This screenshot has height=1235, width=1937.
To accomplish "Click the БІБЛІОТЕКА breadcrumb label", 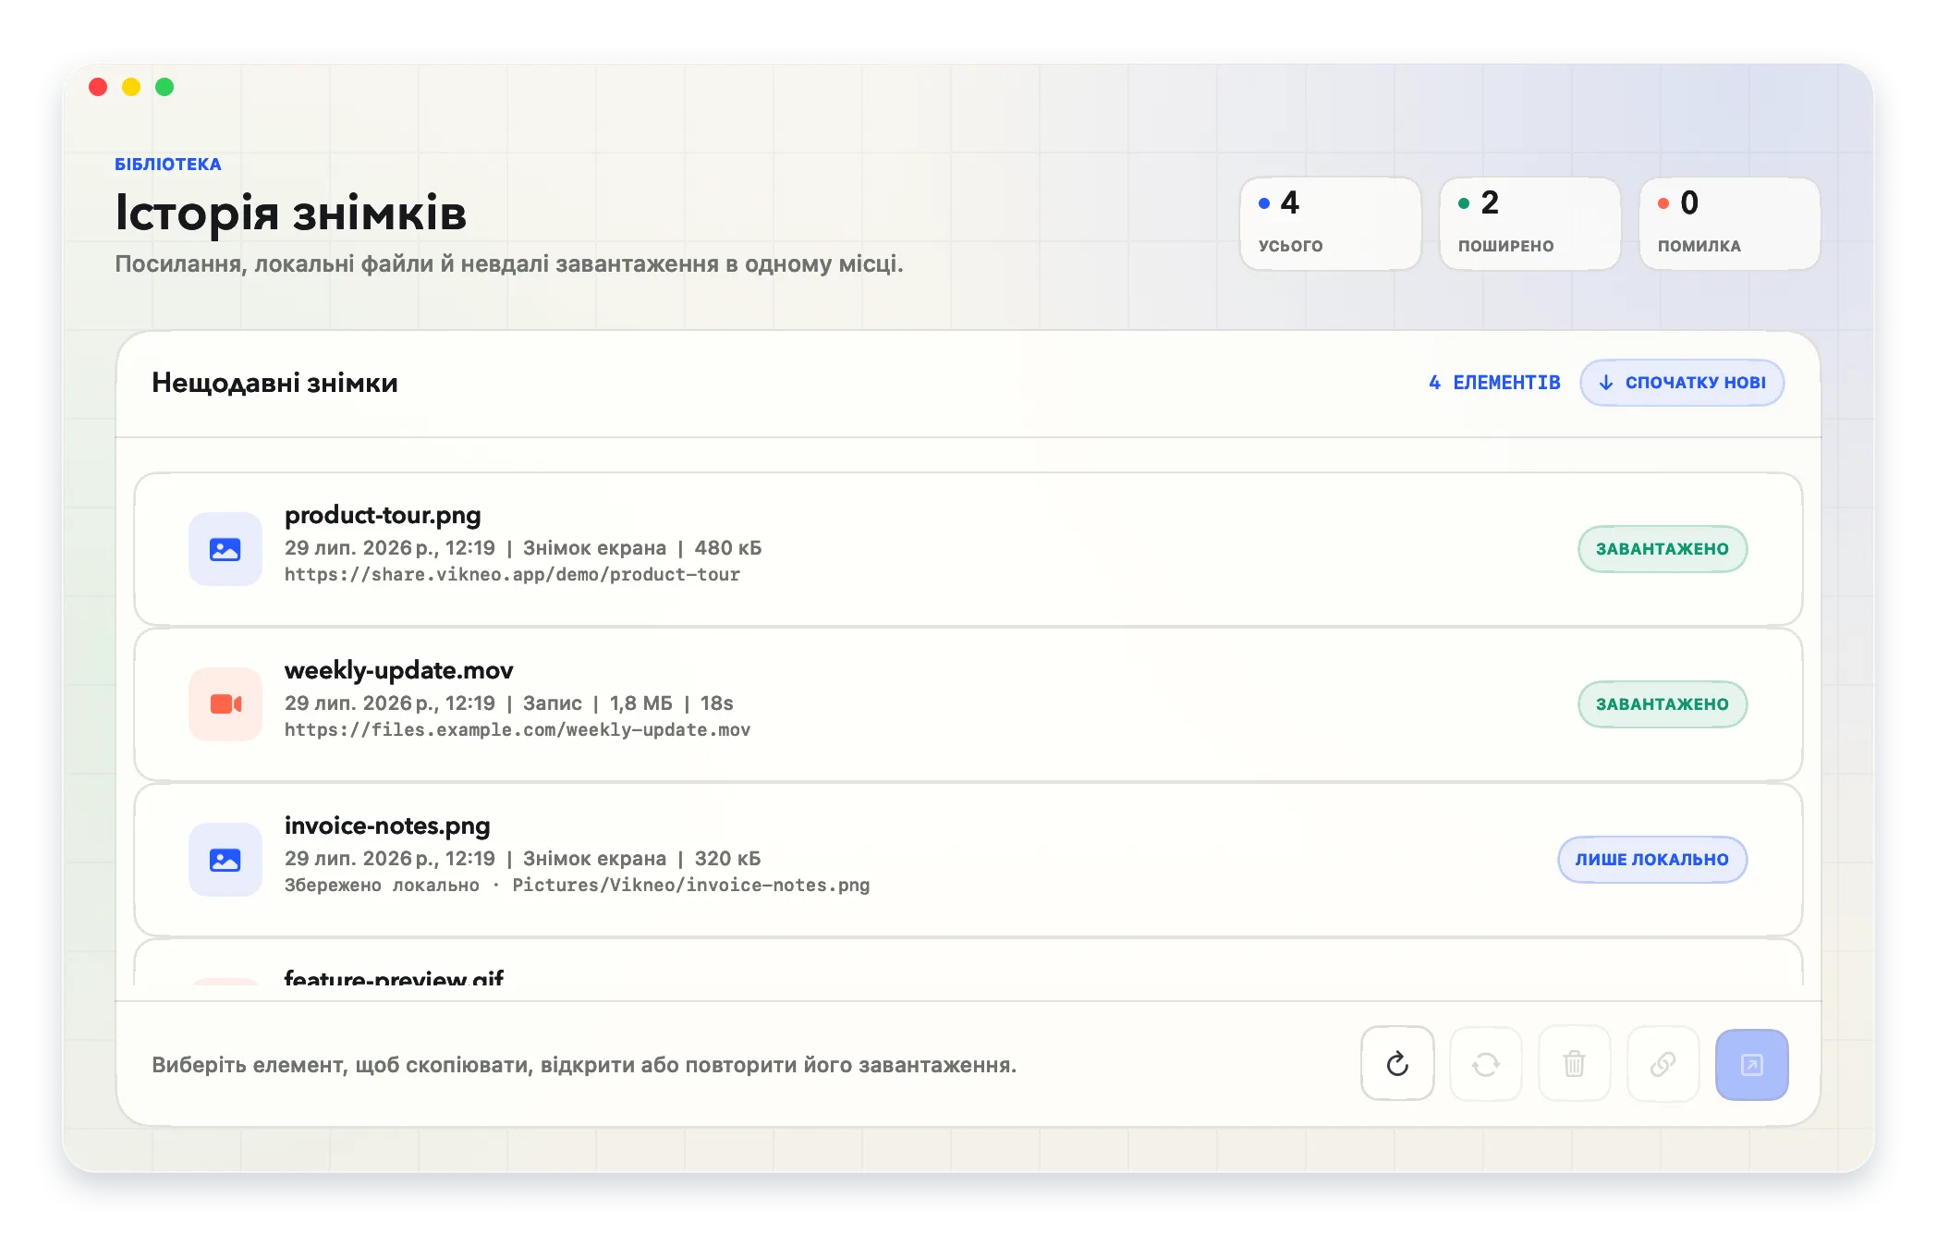I will (168, 165).
